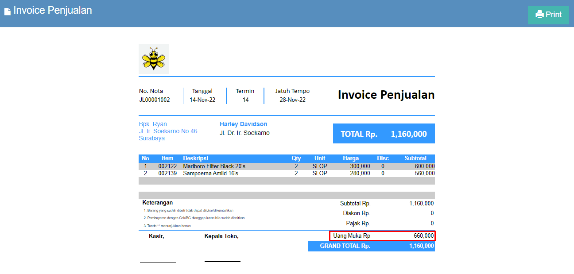Select invoice number JL00001002
Image resolution: width=574 pixels, height=274 pixels.
click(155, 100)
